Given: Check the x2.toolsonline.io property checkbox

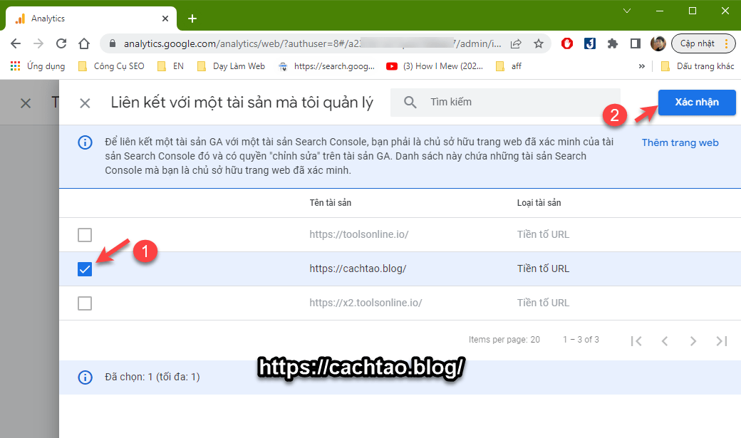Looking at the screenshot, I should pyautogui.click(x=85, y=303).
